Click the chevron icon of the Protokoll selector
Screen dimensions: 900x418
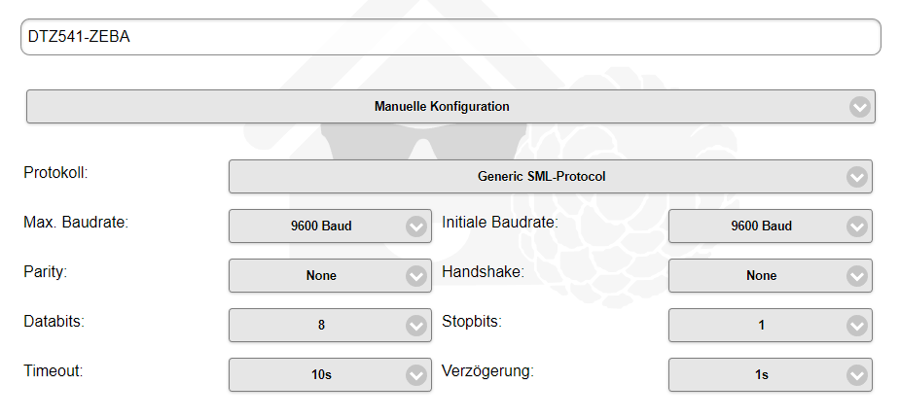tap(856, 177)
